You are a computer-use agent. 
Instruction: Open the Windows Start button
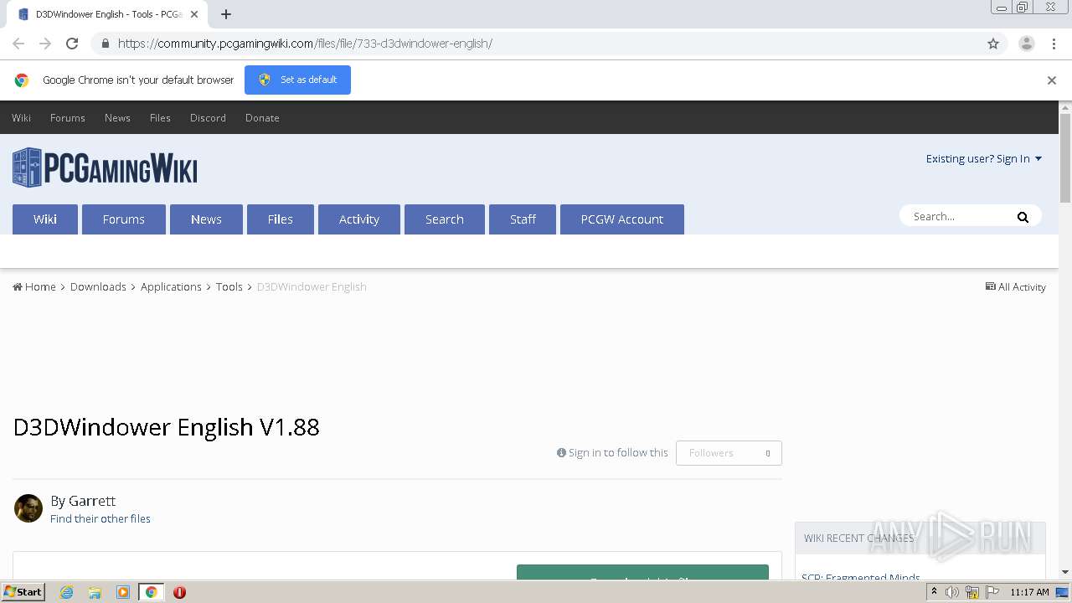tap(23, 592)
